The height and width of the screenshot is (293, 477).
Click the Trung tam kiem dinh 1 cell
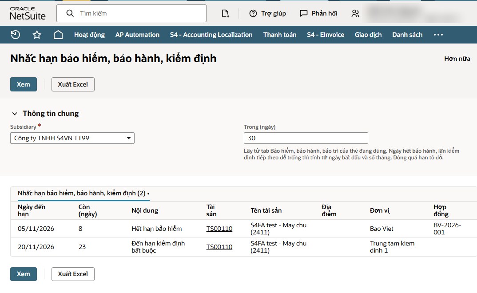click(x=392, y=247)
